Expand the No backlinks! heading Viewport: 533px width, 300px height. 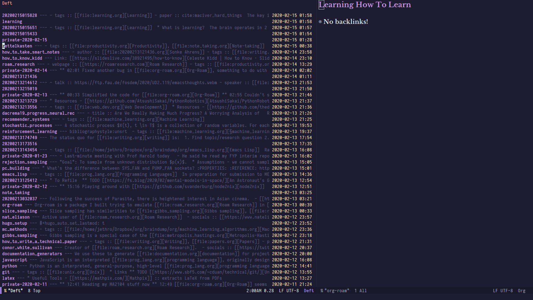coord(345,22)
